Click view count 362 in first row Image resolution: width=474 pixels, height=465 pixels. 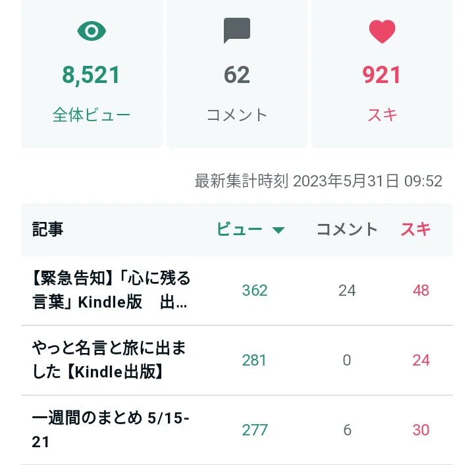(x=255, y=290)
